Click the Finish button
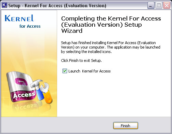 click(125, 126)
